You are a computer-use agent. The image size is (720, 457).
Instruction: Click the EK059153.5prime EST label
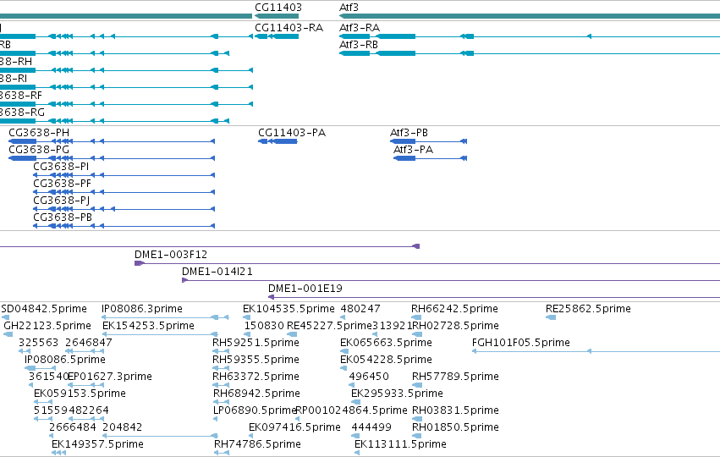coord(80,394)
